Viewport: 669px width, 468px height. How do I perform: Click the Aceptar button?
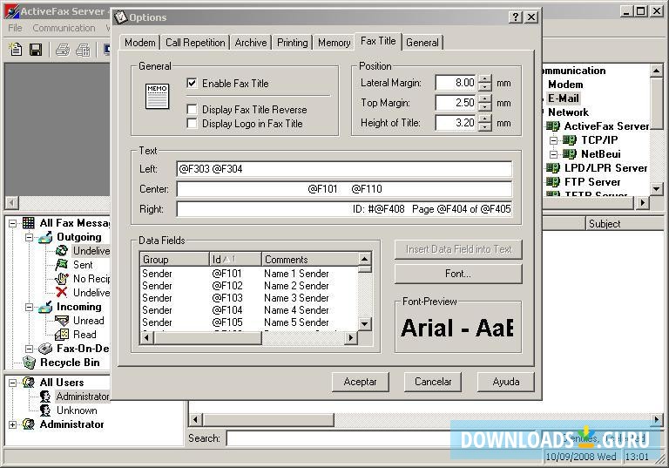(360, 382)
